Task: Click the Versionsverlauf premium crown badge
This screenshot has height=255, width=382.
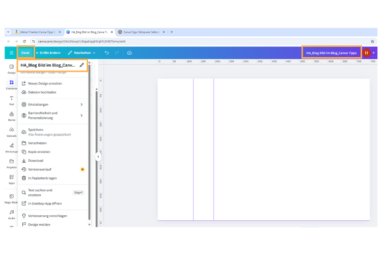Action: (83, 169)
